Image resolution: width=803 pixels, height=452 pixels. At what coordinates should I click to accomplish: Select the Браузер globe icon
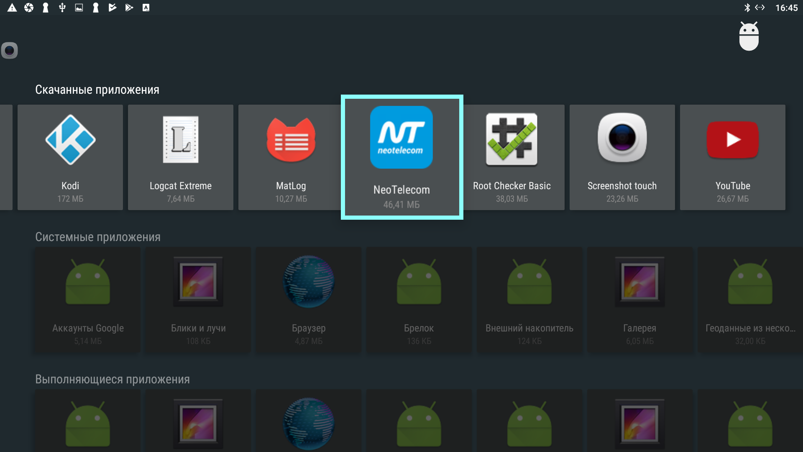tap(309, 282)
